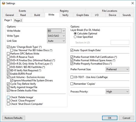Close the Settings dialog window
Screen dimensions: 136x122
pyautogui.click(x=133, y=3)
